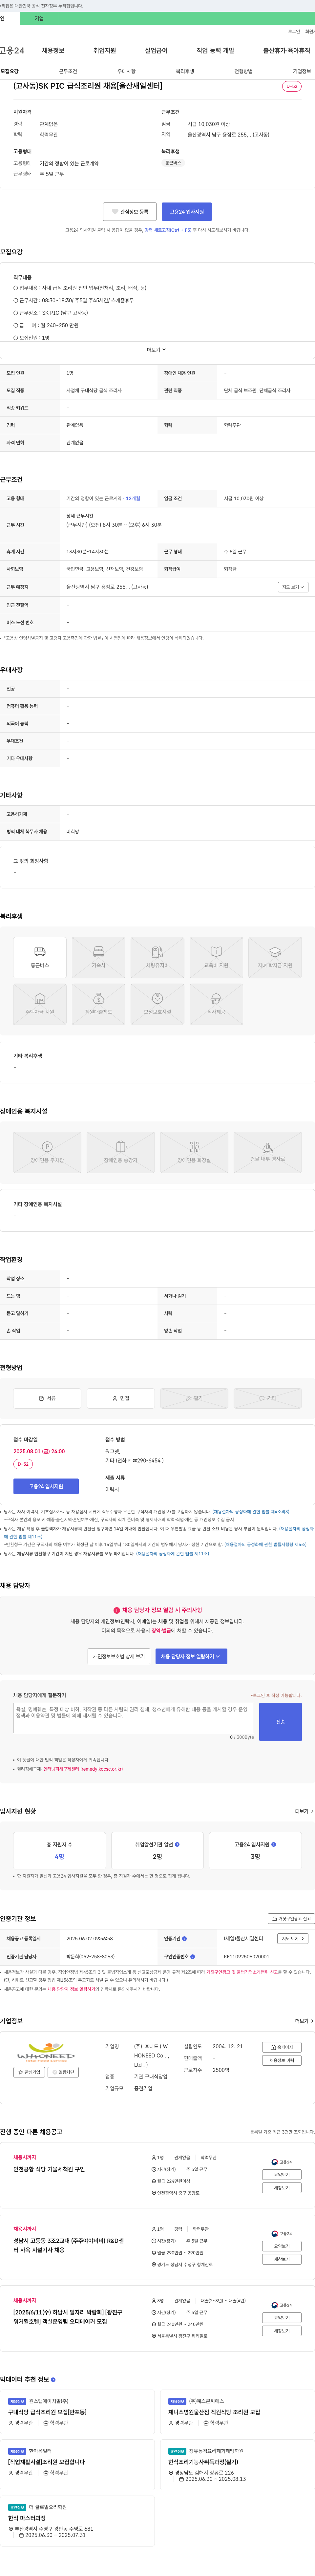
Task: Click 요약보기 for the 인천공항 posting
Action: 282,2174
